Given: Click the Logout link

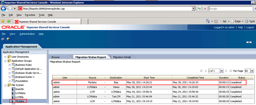Looking at the screenshot, I should [250, 27].
